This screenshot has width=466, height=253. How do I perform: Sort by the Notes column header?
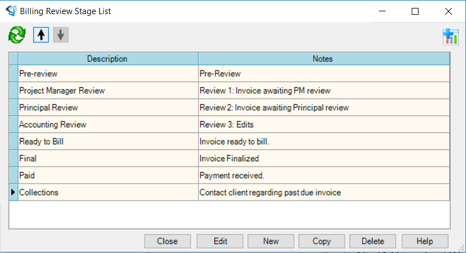point(324,59)
